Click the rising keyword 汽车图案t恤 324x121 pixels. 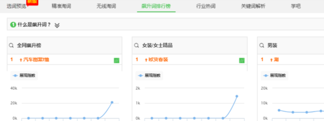pos(36,60)
